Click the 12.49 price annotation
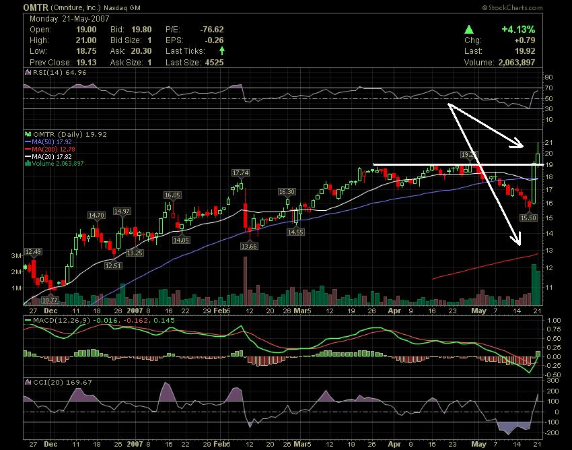 click(33, 251)
